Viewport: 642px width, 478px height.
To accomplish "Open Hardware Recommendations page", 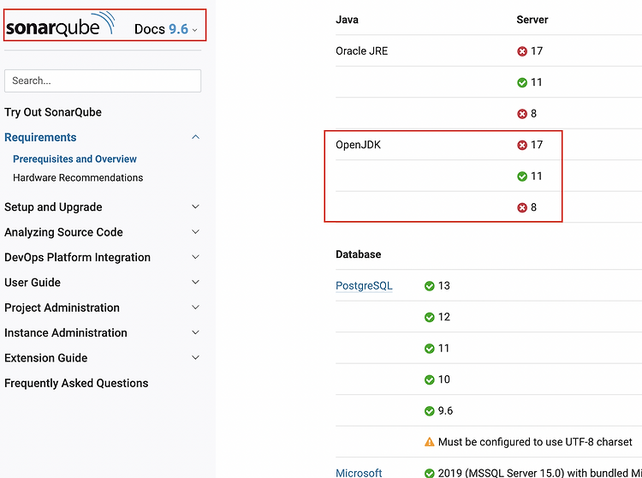I will point(78,178).
